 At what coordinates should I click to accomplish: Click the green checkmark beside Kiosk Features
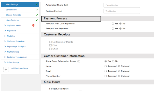tap(37, 20)
